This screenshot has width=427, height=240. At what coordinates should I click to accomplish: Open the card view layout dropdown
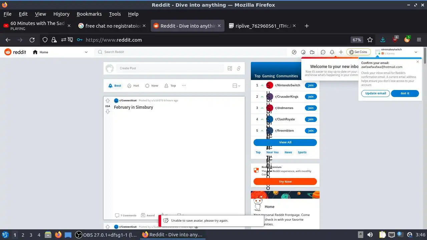pos(236,86)
